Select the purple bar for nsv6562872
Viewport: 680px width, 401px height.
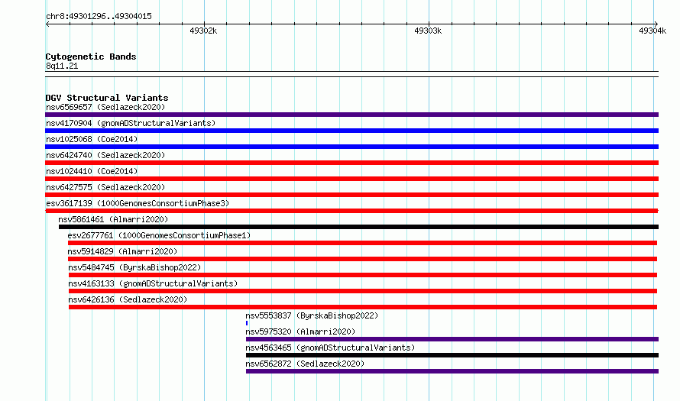[x=452, y=371]
